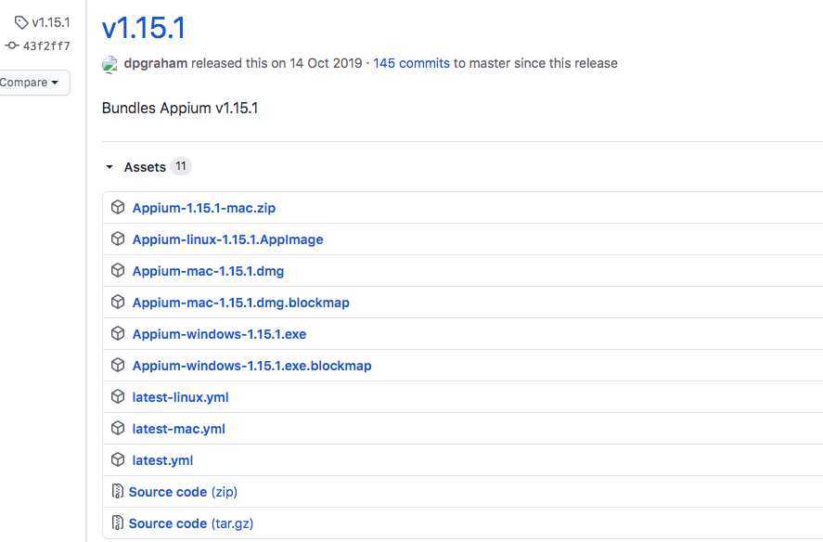Download Source code (zip)
Image resolution: width=823 pixels, height=542 pixels.
click(183, 492)
